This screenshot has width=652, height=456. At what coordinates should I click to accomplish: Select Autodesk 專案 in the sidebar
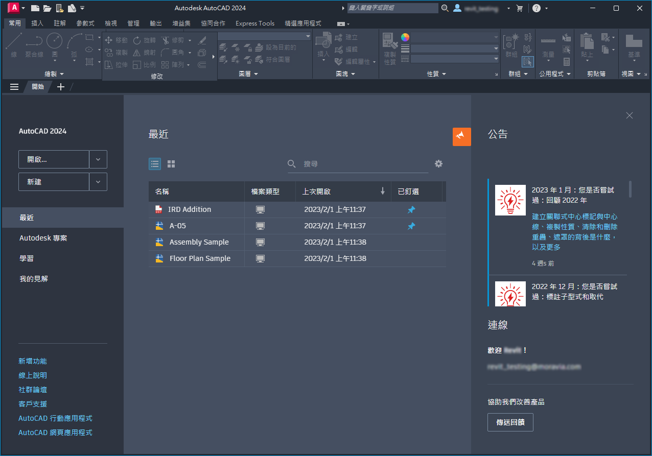coord(43,238)
